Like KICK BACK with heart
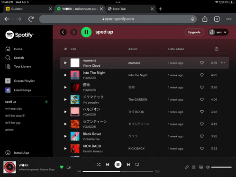Viewport: 236px width, 177px height. pyautogui.click(x=202, y=149)
